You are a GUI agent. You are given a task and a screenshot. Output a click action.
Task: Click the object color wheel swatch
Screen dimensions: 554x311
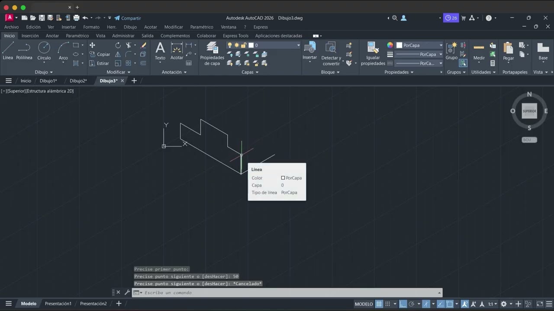coord(390,45)
